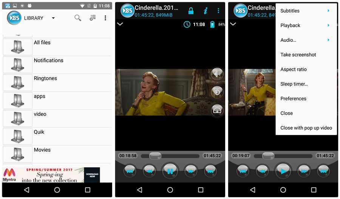340x199 pixels.
Task: Open search in the Library screen
Action: (77, 18)
